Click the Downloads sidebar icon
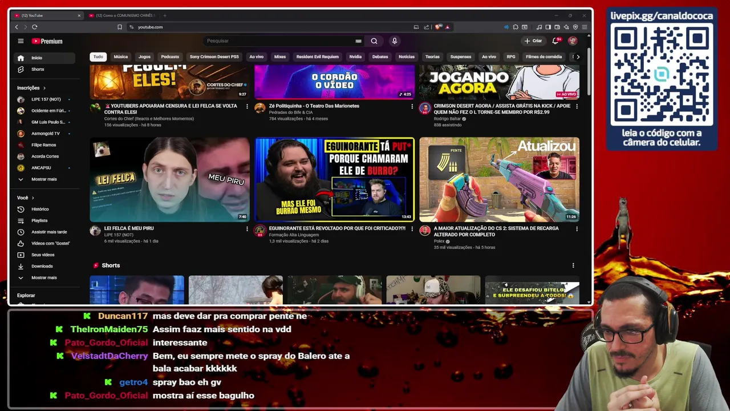Image resolution: width=730 pixels, height=411 pixels. pyautogui.click(x=21, y=266)
